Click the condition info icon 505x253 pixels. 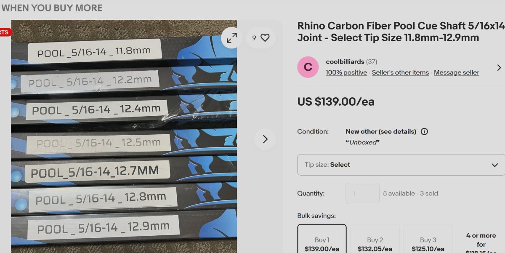click(424, 131)
